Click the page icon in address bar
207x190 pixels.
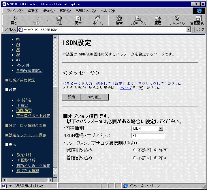pyautogui.click(x=20, y=29)
